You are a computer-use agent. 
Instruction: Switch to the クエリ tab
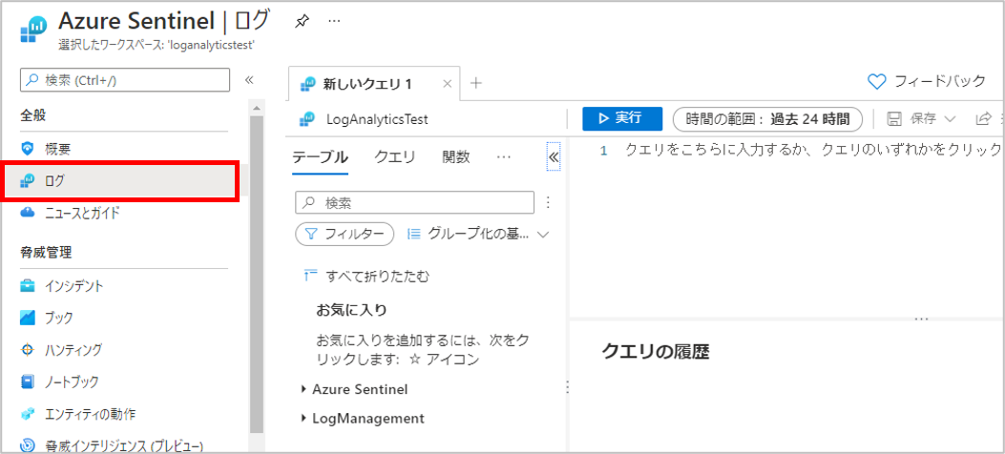click(394, 157)
